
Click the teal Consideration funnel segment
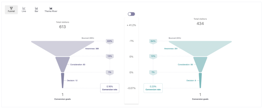coord(200,64)
